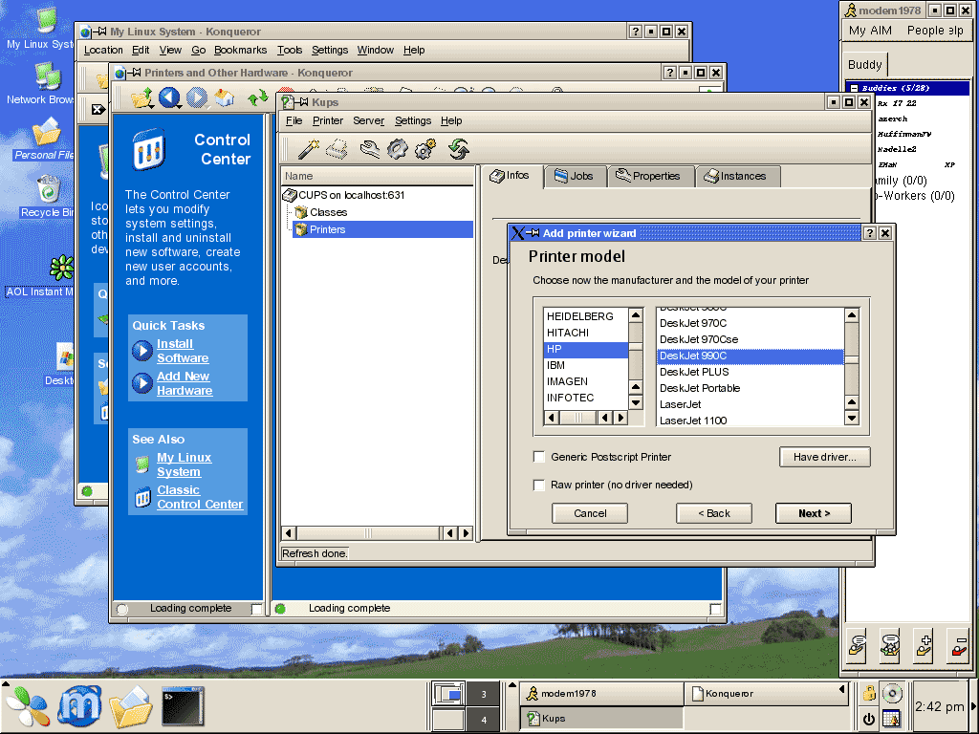979x734 pixels.
Task: Toggle the checkbox at the main Konqueror pane's status bar
Action: 715,609
